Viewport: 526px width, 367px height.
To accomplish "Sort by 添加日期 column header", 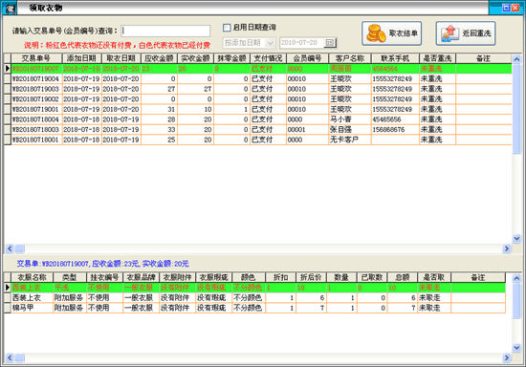I will pos(81,58).
